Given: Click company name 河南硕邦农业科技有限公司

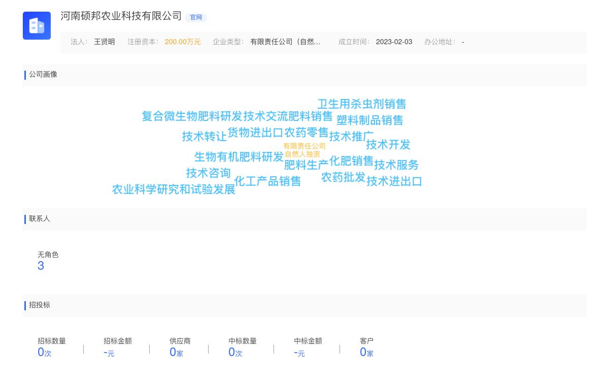Looking at the screenshot, I should pos(121,16).
